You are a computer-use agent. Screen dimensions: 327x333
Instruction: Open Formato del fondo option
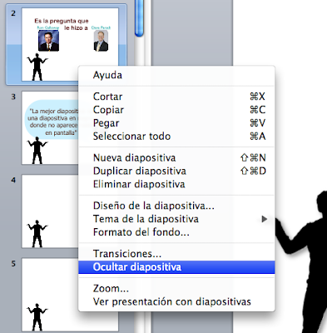pyautogui.click(x=176, y=232)
